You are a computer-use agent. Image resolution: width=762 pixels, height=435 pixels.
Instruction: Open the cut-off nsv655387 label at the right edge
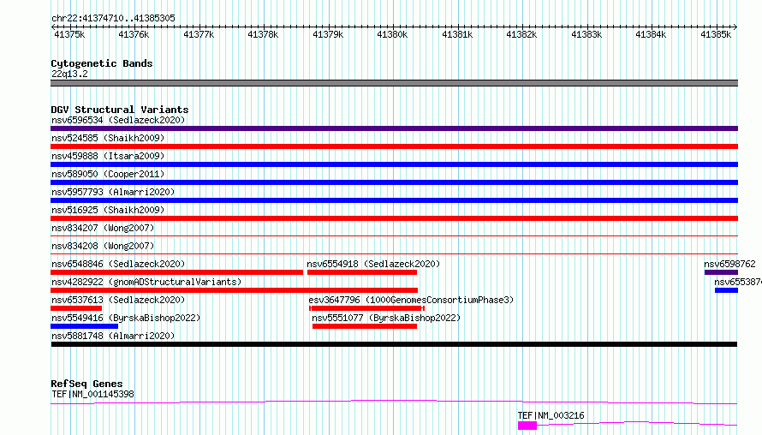738,282
